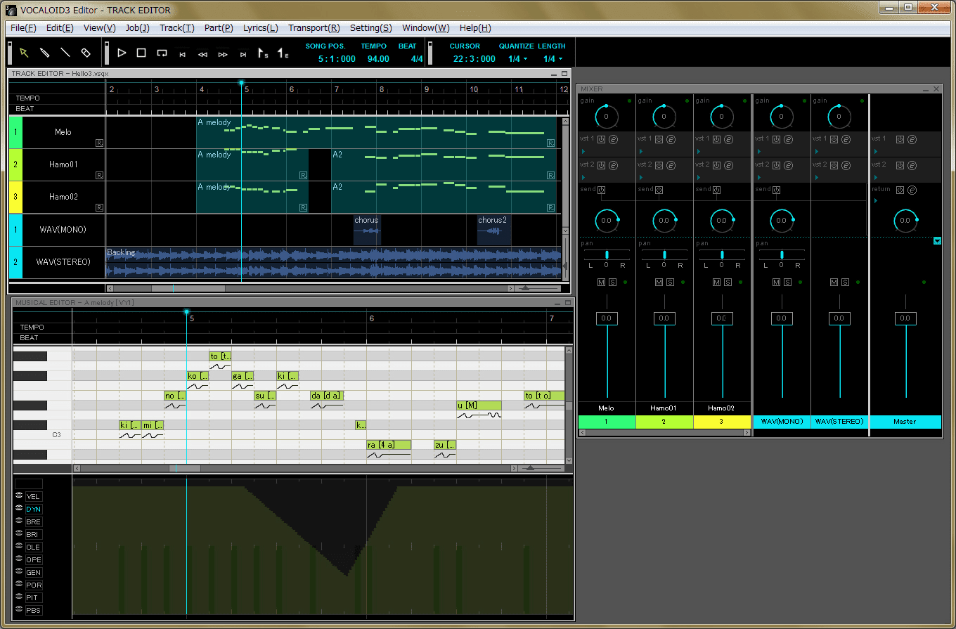Open the Setting menu
Viewport: 956px width, 629px height.
tap(371, 28)
